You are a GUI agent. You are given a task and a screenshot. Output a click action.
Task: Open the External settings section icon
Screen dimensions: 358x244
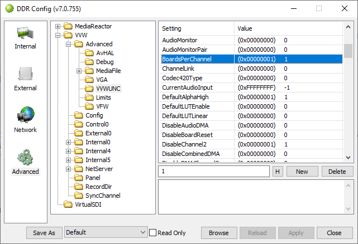[x=25, y=74]
